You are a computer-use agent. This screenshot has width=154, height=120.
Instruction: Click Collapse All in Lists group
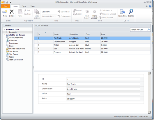64,16
